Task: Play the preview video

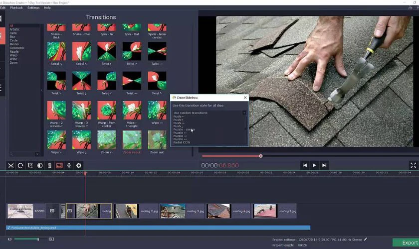Action: [314, 165]
